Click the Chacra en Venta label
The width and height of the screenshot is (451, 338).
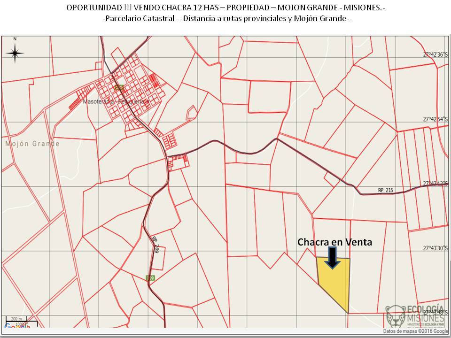click(334, 242)
